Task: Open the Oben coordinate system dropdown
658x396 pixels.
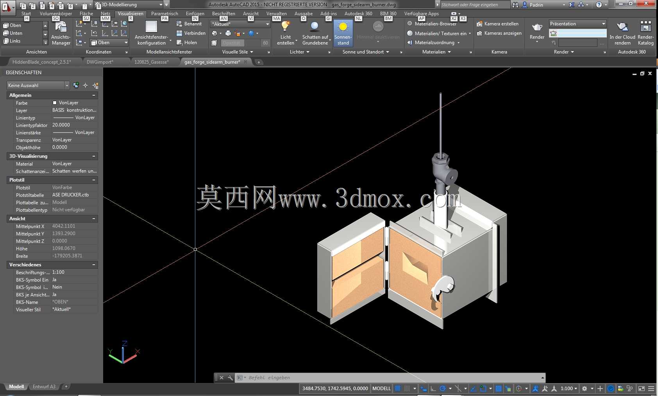Action: (109, 43)
